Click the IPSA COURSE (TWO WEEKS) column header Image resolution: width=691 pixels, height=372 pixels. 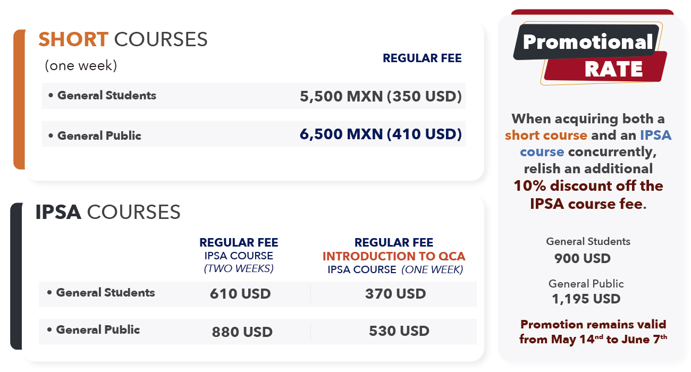tap(239, 262)
